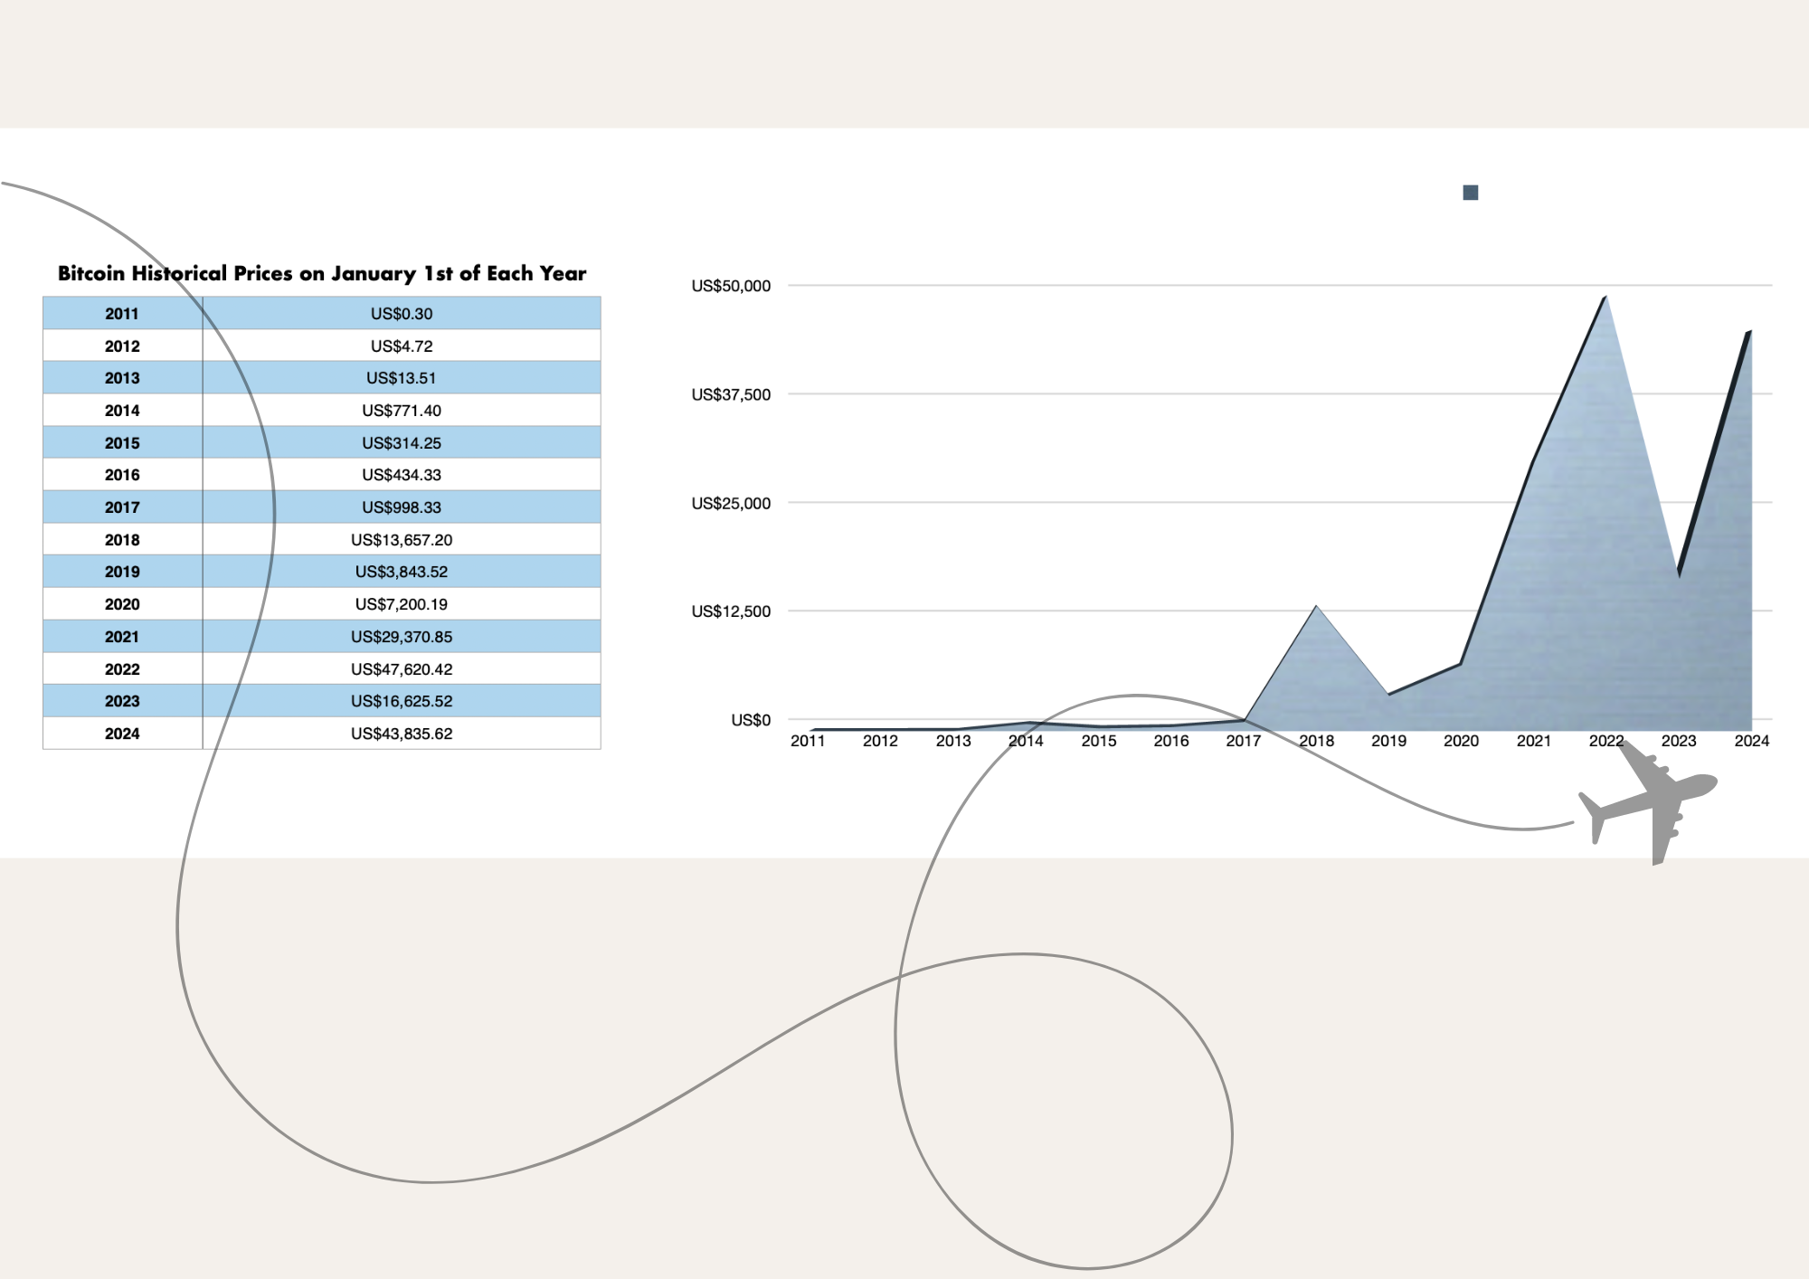This screenshot has height=1279, width=1809.
Task: Select the US$434.33 price cell
Action: coord(402,475)
